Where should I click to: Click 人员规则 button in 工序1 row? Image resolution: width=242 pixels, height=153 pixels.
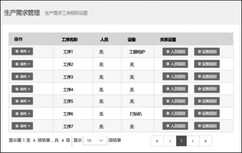click(x=175, y=52)
